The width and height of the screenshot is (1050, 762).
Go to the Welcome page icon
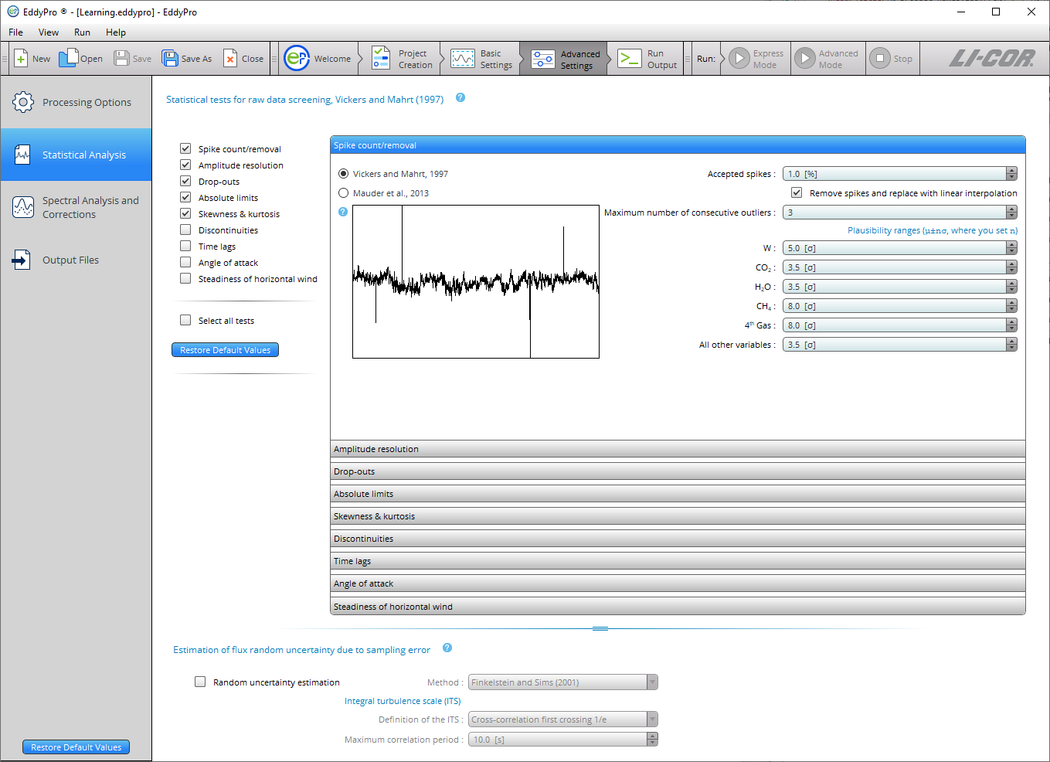point(297,59)
